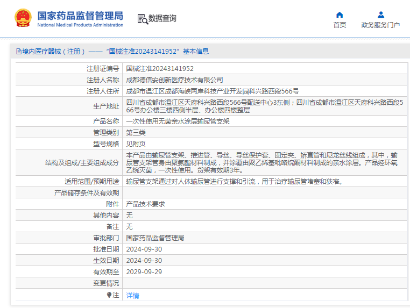The height and width of the screenshot is (308, 410).
Task: Click the 适用范围 intended use value
Action: [x=234, y=181]
